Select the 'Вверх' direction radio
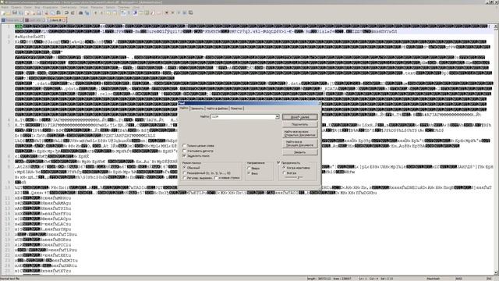Image resolution: width=499 pixels, height=281 pixels. click(x=249, y=169)
